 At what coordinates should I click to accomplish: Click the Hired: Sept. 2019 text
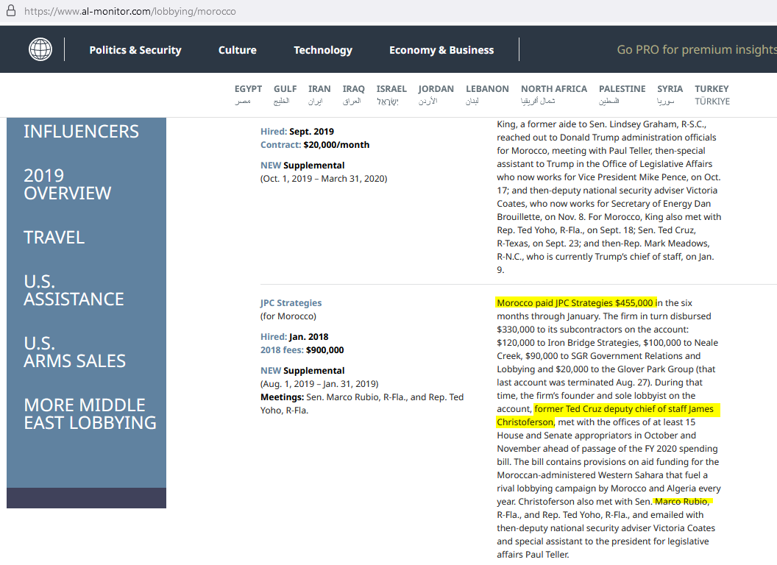tap(297, 132)
